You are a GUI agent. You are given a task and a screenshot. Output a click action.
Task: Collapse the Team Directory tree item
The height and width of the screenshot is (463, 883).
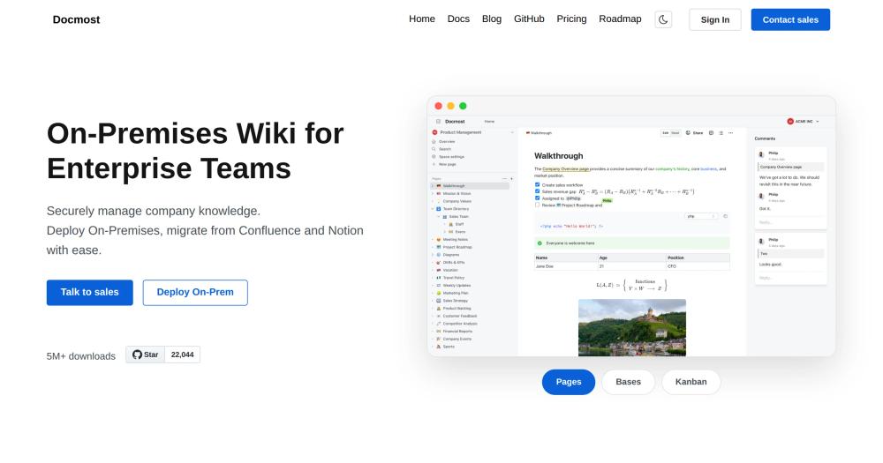coord(433,209)
